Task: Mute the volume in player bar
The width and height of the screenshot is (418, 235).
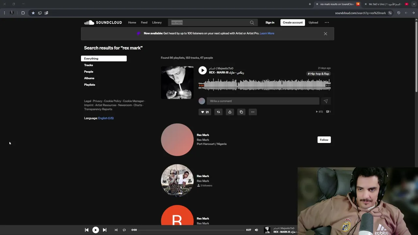Action: [x=256, y=230]
